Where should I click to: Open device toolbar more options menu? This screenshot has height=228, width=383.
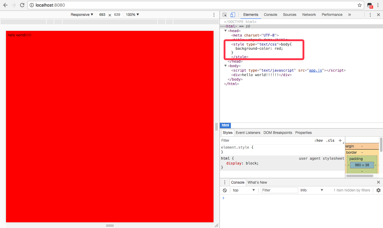coord(214,15)
